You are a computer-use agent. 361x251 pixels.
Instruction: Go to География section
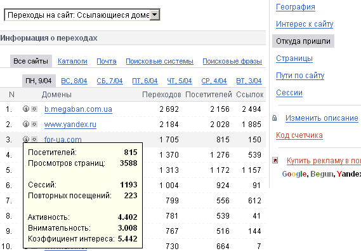[296, 7]
